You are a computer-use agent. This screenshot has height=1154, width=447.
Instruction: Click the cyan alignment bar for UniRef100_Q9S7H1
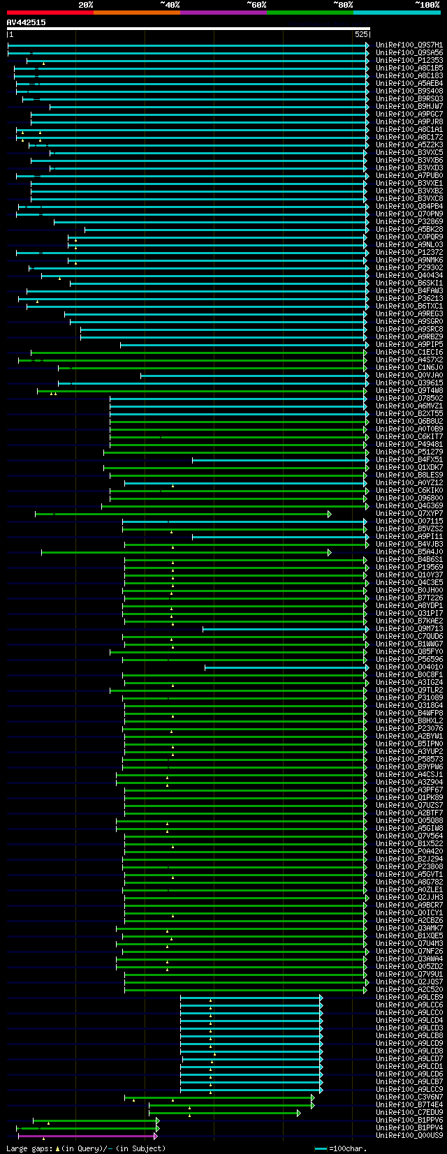(x=188, y=45)
